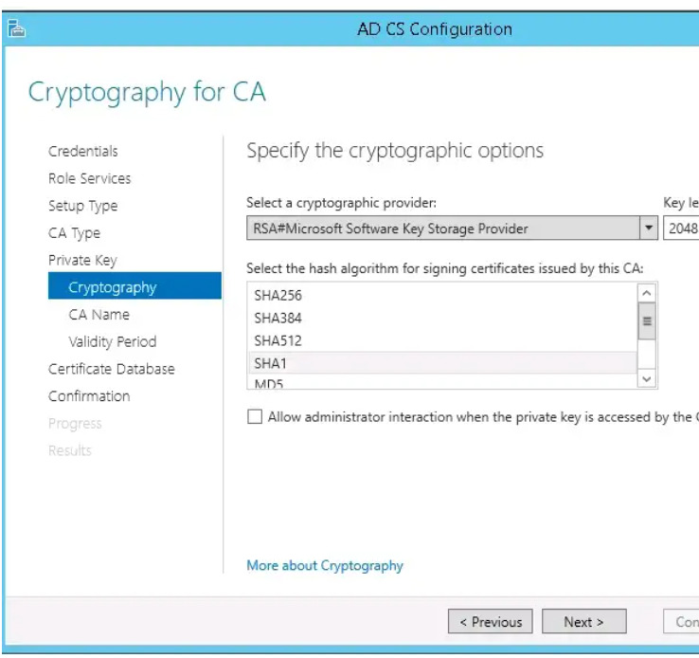Click the Next button
This screenshot has width=699, height=658.
[584, 621]
